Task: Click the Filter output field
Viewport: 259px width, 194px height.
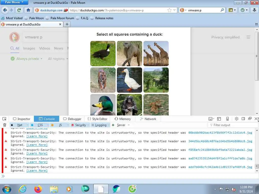Action: [233, 125]
